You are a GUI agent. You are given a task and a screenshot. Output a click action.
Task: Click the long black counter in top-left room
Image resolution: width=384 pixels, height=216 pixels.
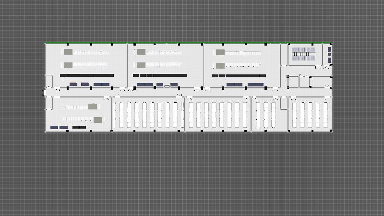coord(87,75)
